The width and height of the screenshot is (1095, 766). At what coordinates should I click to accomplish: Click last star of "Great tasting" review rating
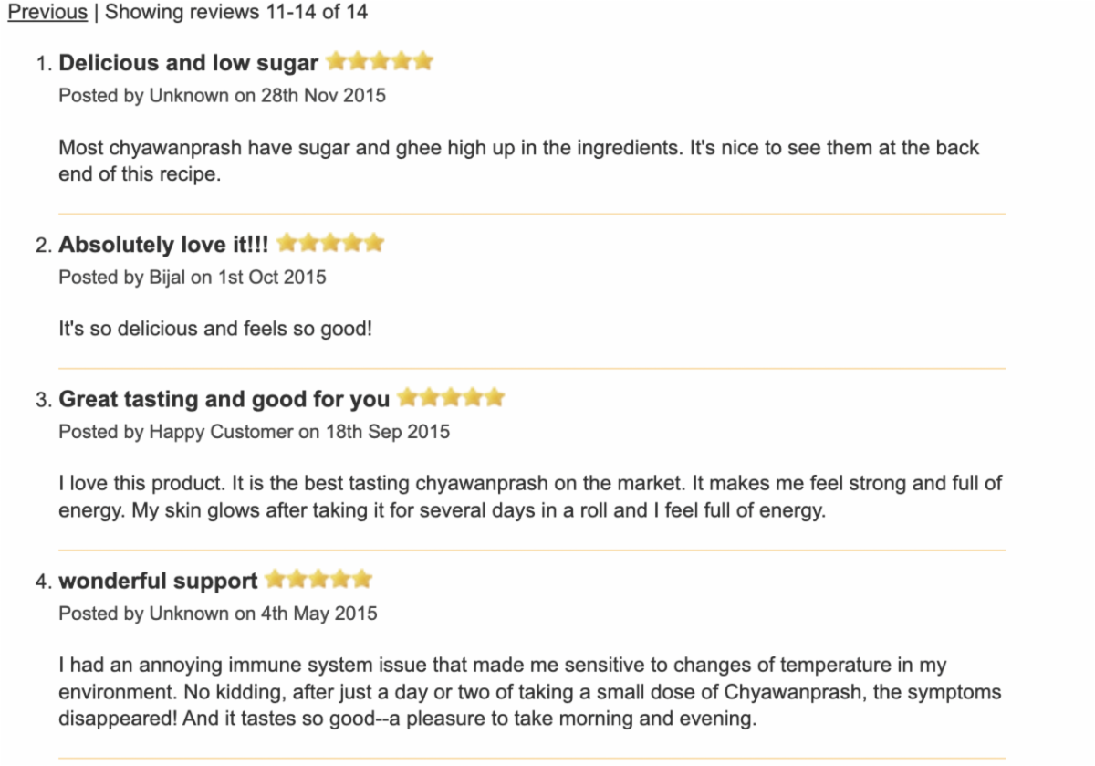tap(494, 398)
